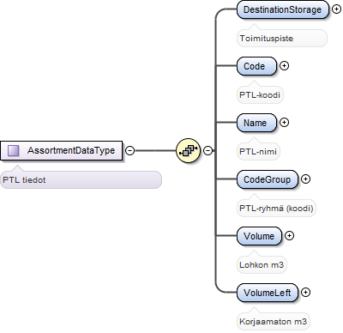
Task: Expand the Name element node
Action: (x=284, y=123)
